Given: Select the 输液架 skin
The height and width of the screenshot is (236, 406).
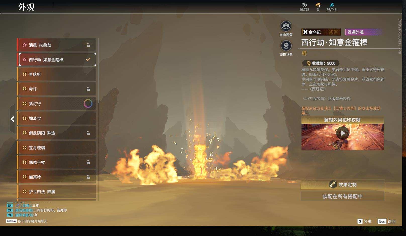Looking at the screenshot, I should 57,118.
